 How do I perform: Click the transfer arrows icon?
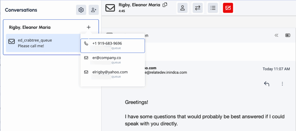coord(198,8)
